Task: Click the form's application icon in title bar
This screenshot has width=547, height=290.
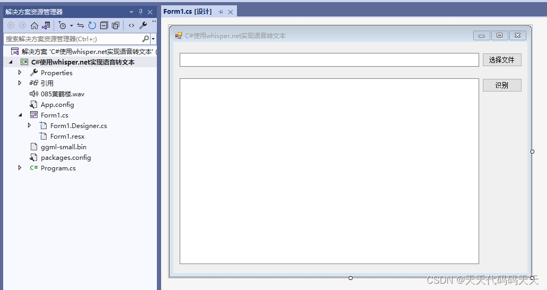Action: point(179,35)
